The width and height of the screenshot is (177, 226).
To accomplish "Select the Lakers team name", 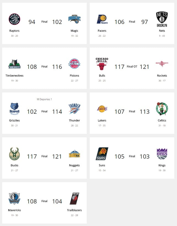I will tap(102, 120).
